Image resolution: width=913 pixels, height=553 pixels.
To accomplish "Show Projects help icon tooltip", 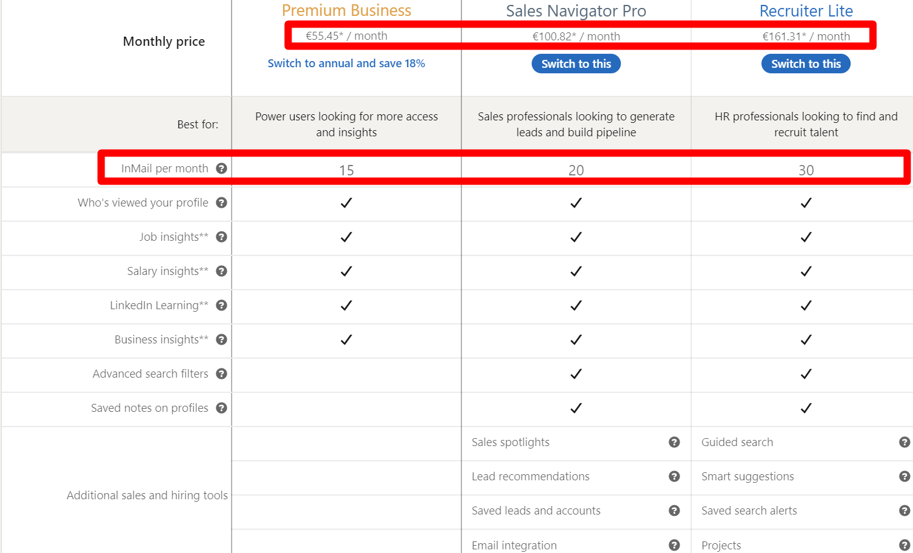I will coord(904,545).
